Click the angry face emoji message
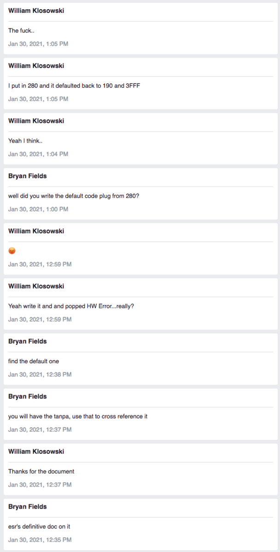 [x=12, y=251]
